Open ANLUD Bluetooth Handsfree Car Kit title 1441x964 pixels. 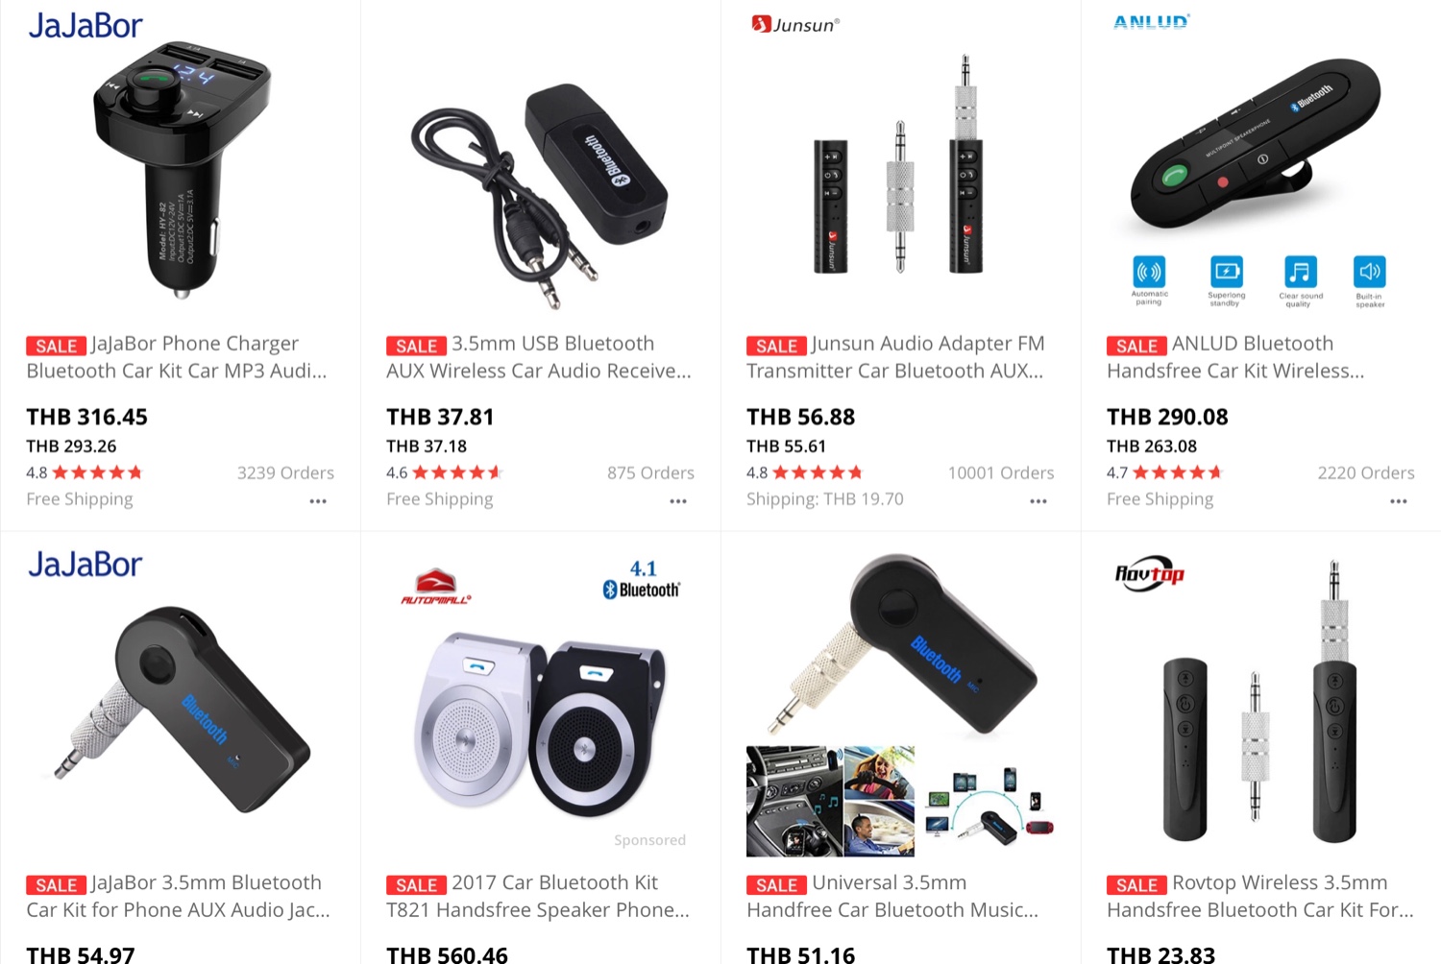[x=1236, y=357]
